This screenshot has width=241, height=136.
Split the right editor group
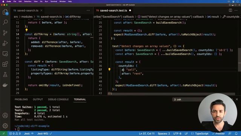tap(230, 10)
